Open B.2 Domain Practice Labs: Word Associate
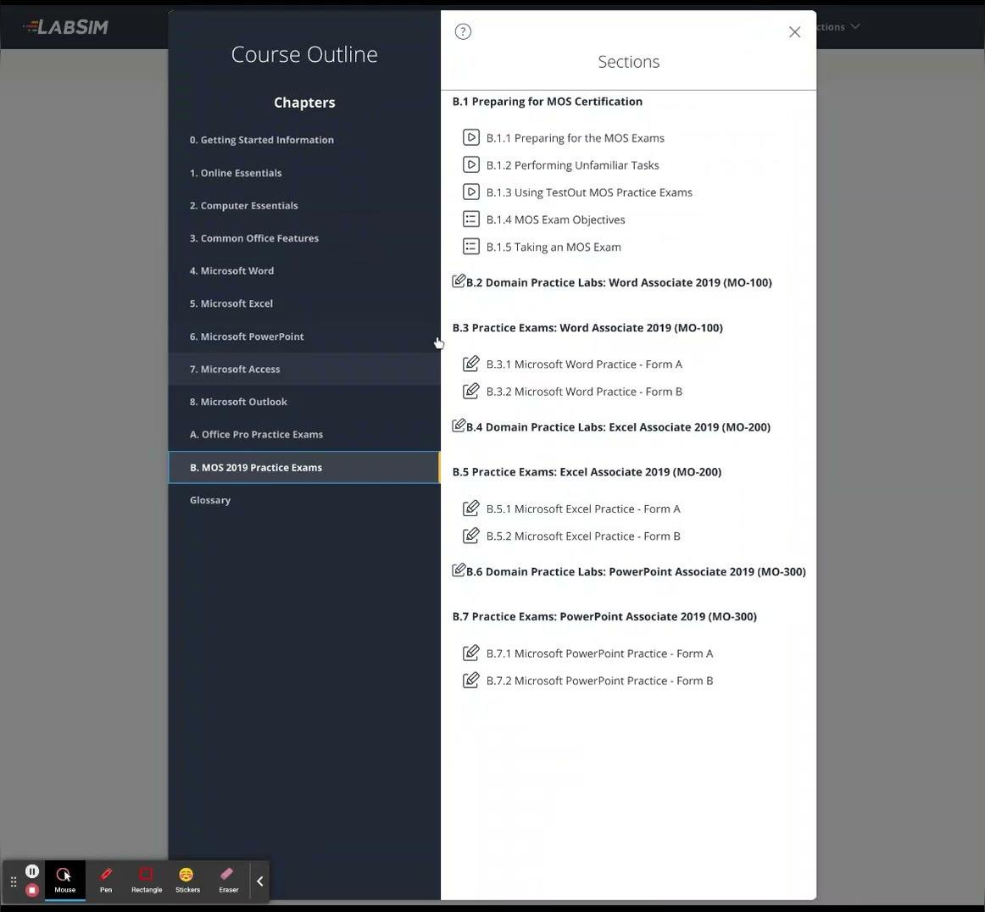This screenshot has width=985, height=912. (x=619, y=282)
